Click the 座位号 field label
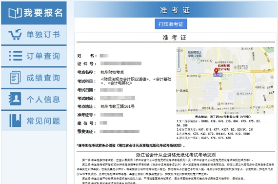 pos(87,123)
